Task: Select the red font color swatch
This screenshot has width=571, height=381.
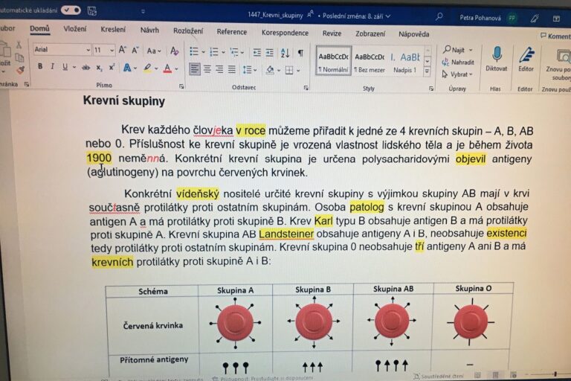Action: pos(167,68)
